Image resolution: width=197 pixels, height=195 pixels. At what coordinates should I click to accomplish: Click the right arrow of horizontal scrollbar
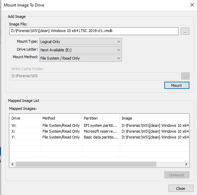tap(186, 164)
